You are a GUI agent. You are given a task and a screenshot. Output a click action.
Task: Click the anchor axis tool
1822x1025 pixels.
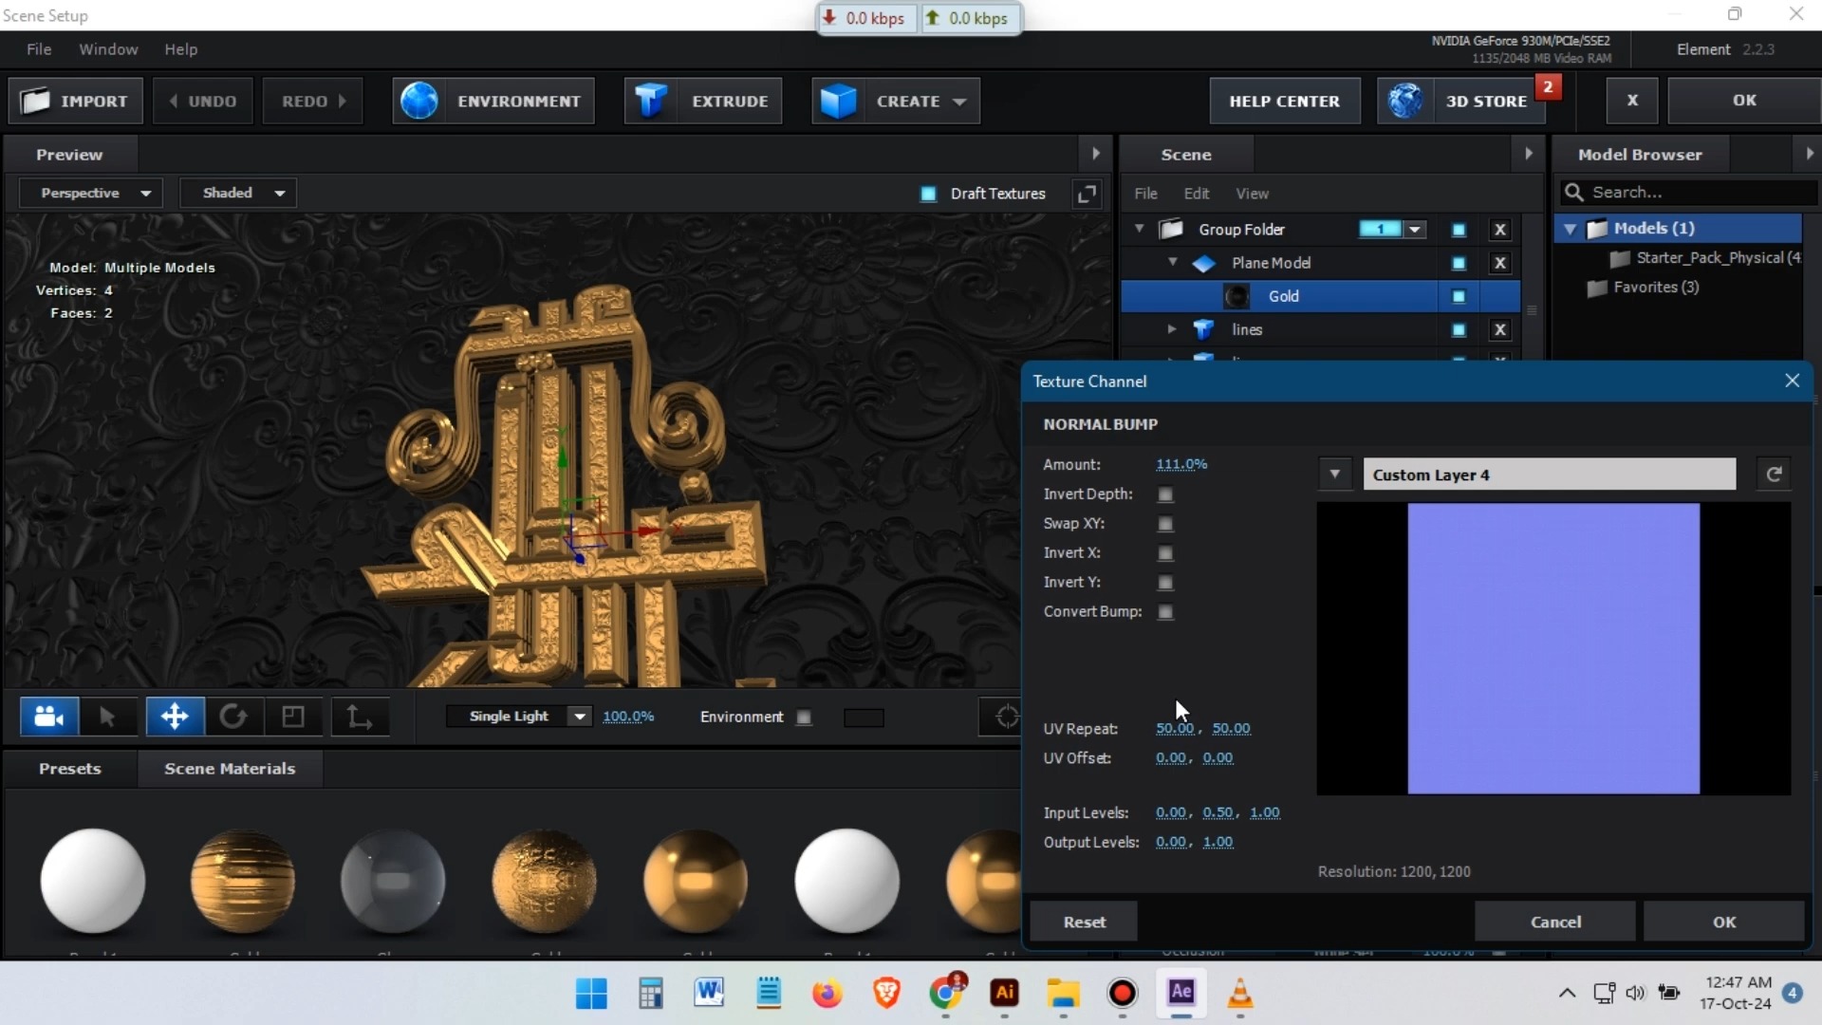(358, 717)
